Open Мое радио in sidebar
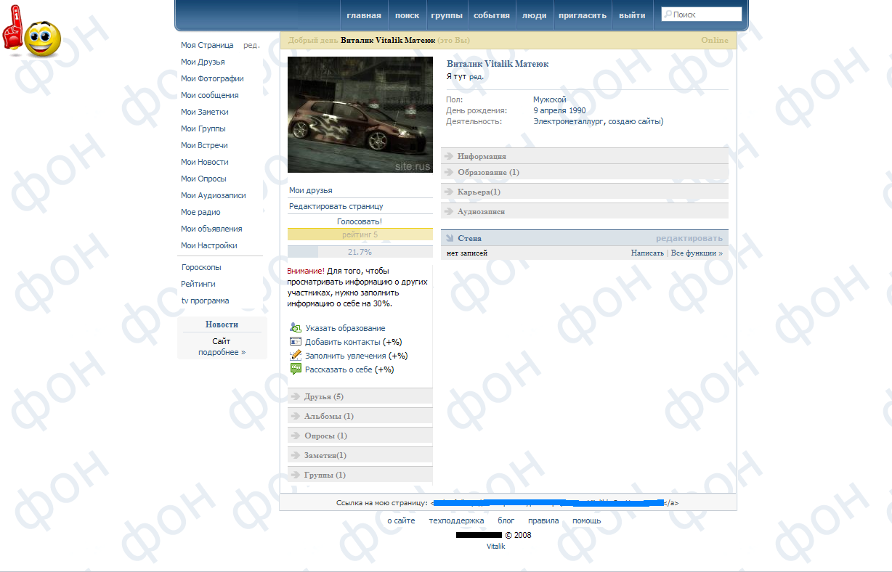 coord(200,212)
